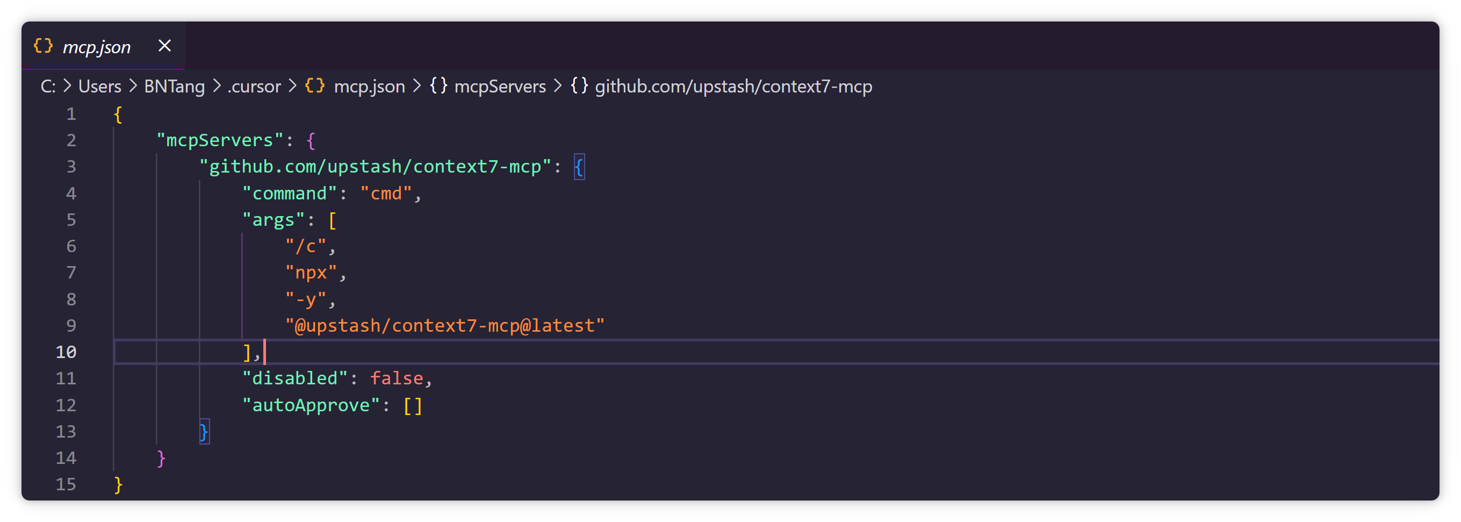The width and height of the screenshot is (1461, 522).
Task: Place cursor on the "false" value
Action: click(x=397, y=378)
